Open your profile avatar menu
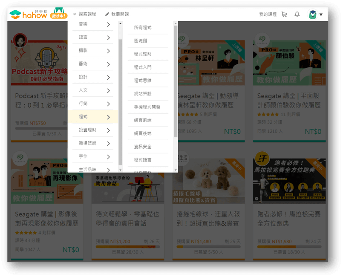Image resolution: width=343 pixels, height=277 pixels. tap(312, 14)
